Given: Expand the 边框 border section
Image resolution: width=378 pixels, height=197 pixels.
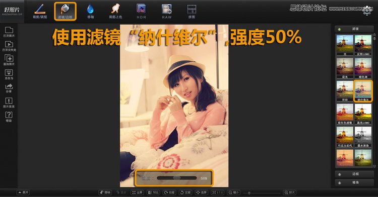Looking at the screenshot, I should (x=355, y=174).
